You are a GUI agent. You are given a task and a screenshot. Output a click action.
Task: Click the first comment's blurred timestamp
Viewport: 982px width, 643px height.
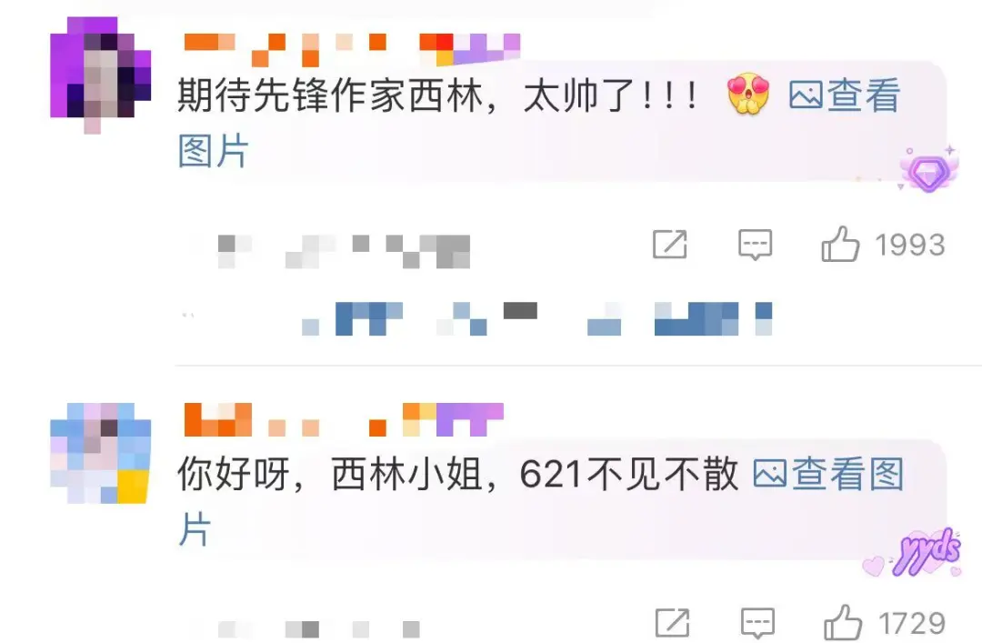click(x=343, y=251)
